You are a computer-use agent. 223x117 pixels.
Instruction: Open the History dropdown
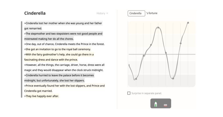pyautogui.click(x=102, y=13)
